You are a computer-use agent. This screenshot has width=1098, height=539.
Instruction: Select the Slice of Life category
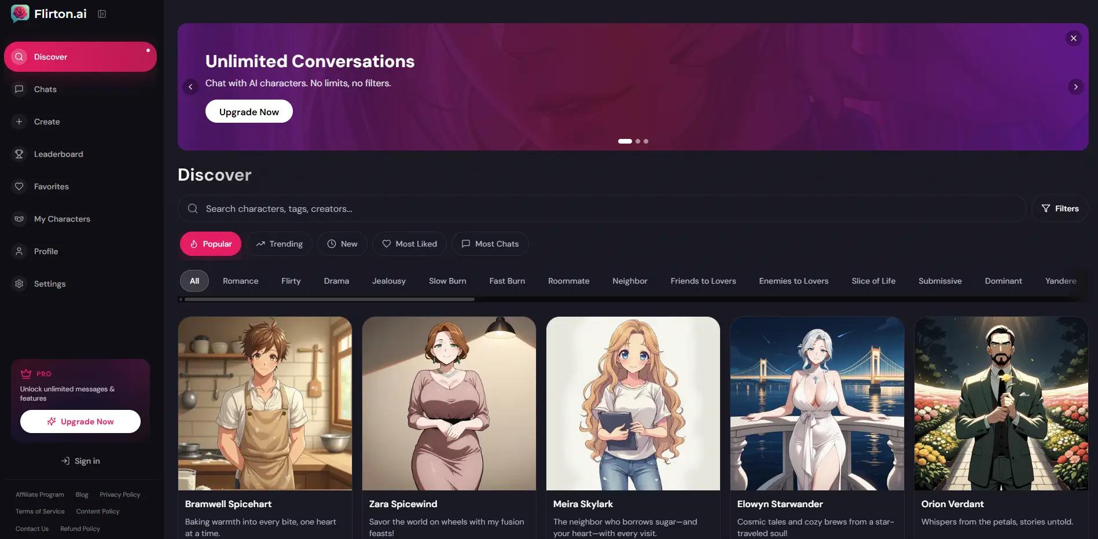click(x=873, y=281)
